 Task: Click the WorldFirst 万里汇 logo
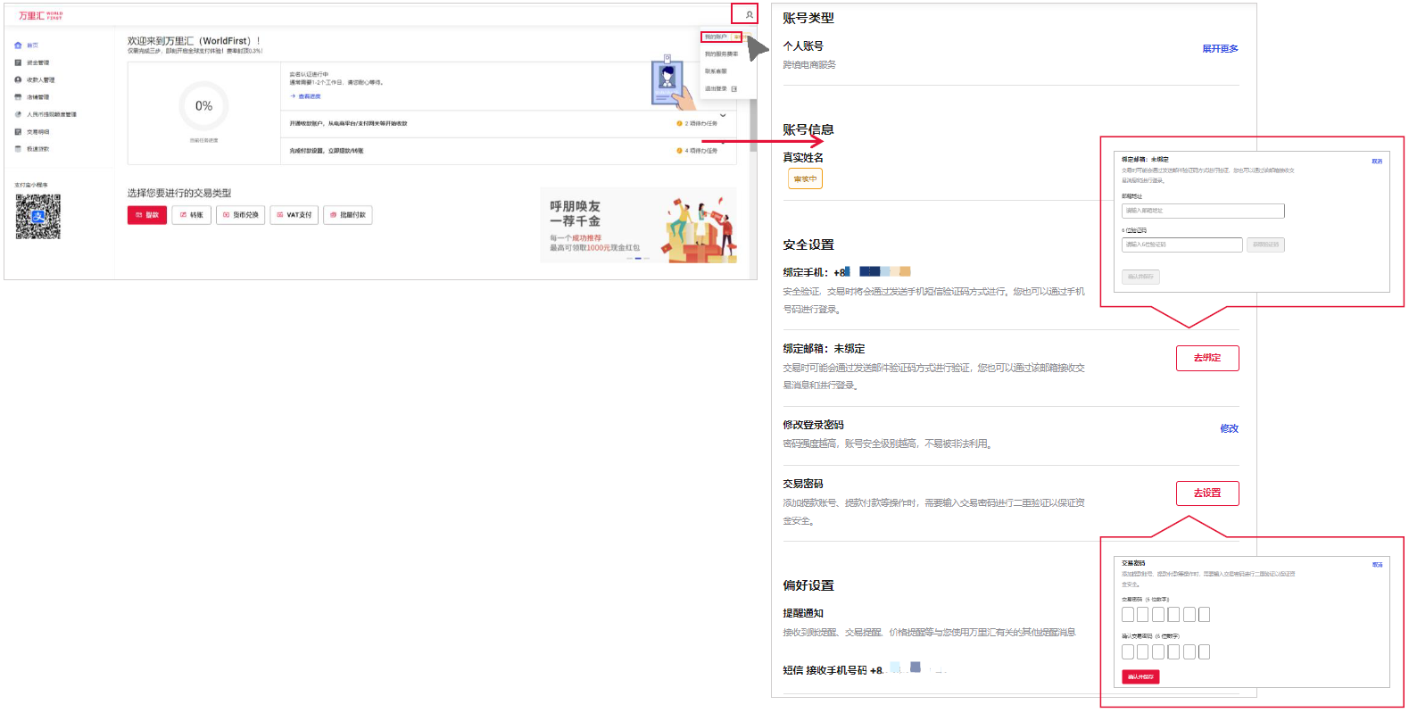point(41,15)
